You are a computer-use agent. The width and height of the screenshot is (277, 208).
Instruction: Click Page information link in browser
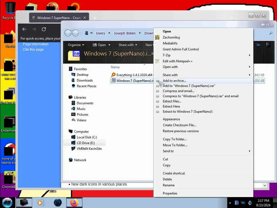(35, 44)
